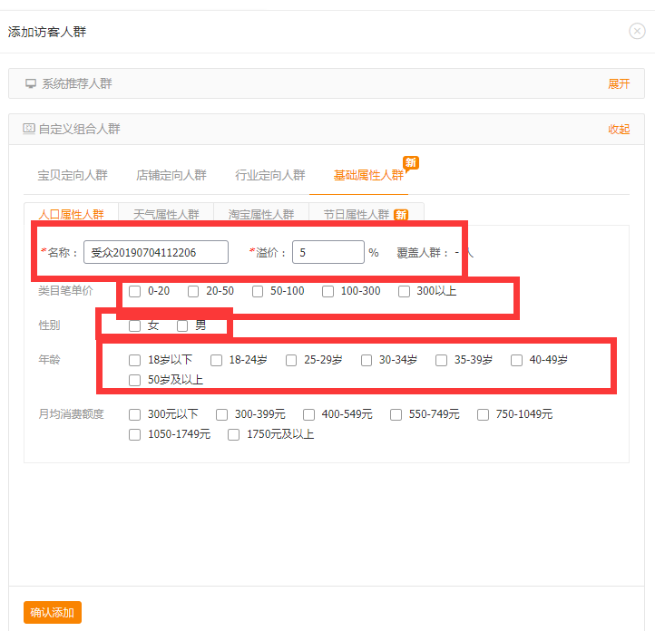Viewport: 655px width, 631px height.
Task: Click the 名称 input field
Action: pos(156,252)
